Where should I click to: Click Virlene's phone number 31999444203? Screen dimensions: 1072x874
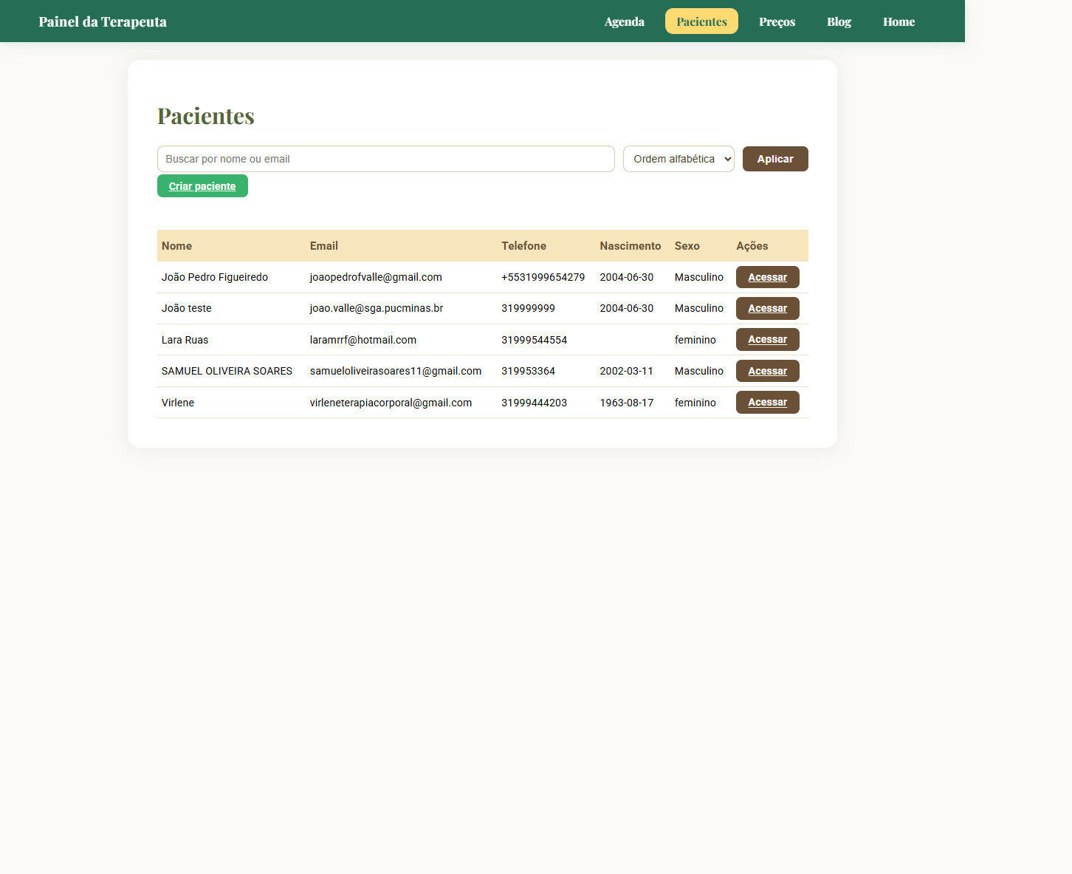[x=534, y=403]
